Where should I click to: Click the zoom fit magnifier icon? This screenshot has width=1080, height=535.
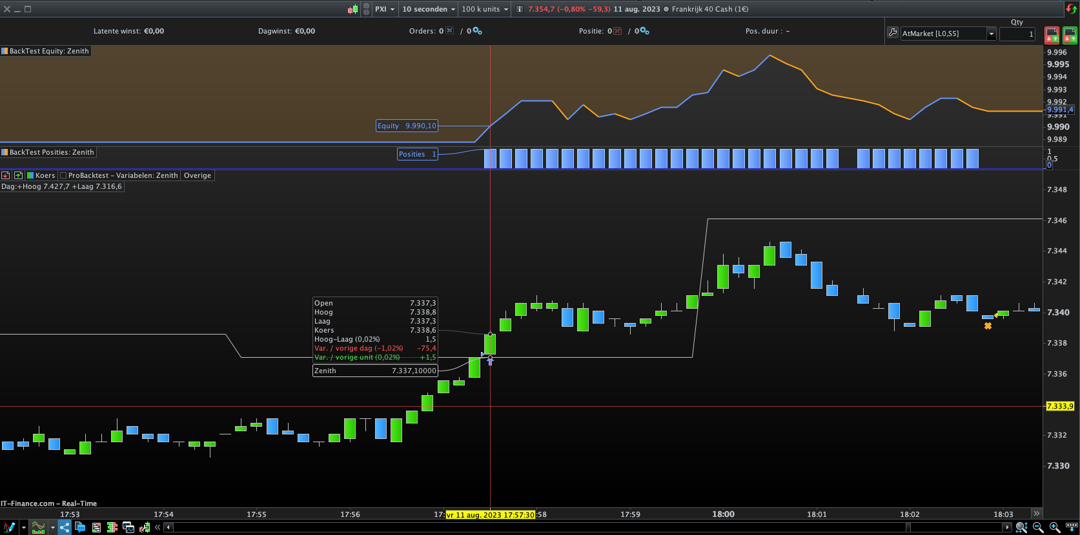(1021, 527)
